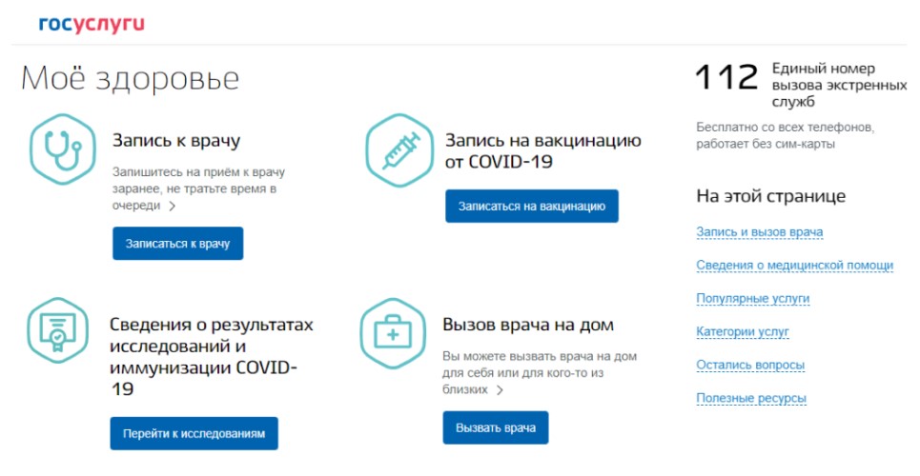920x476 pixels.
Task: Click 'Вызов врача на дом' heading
Action: tap(528, 325)
